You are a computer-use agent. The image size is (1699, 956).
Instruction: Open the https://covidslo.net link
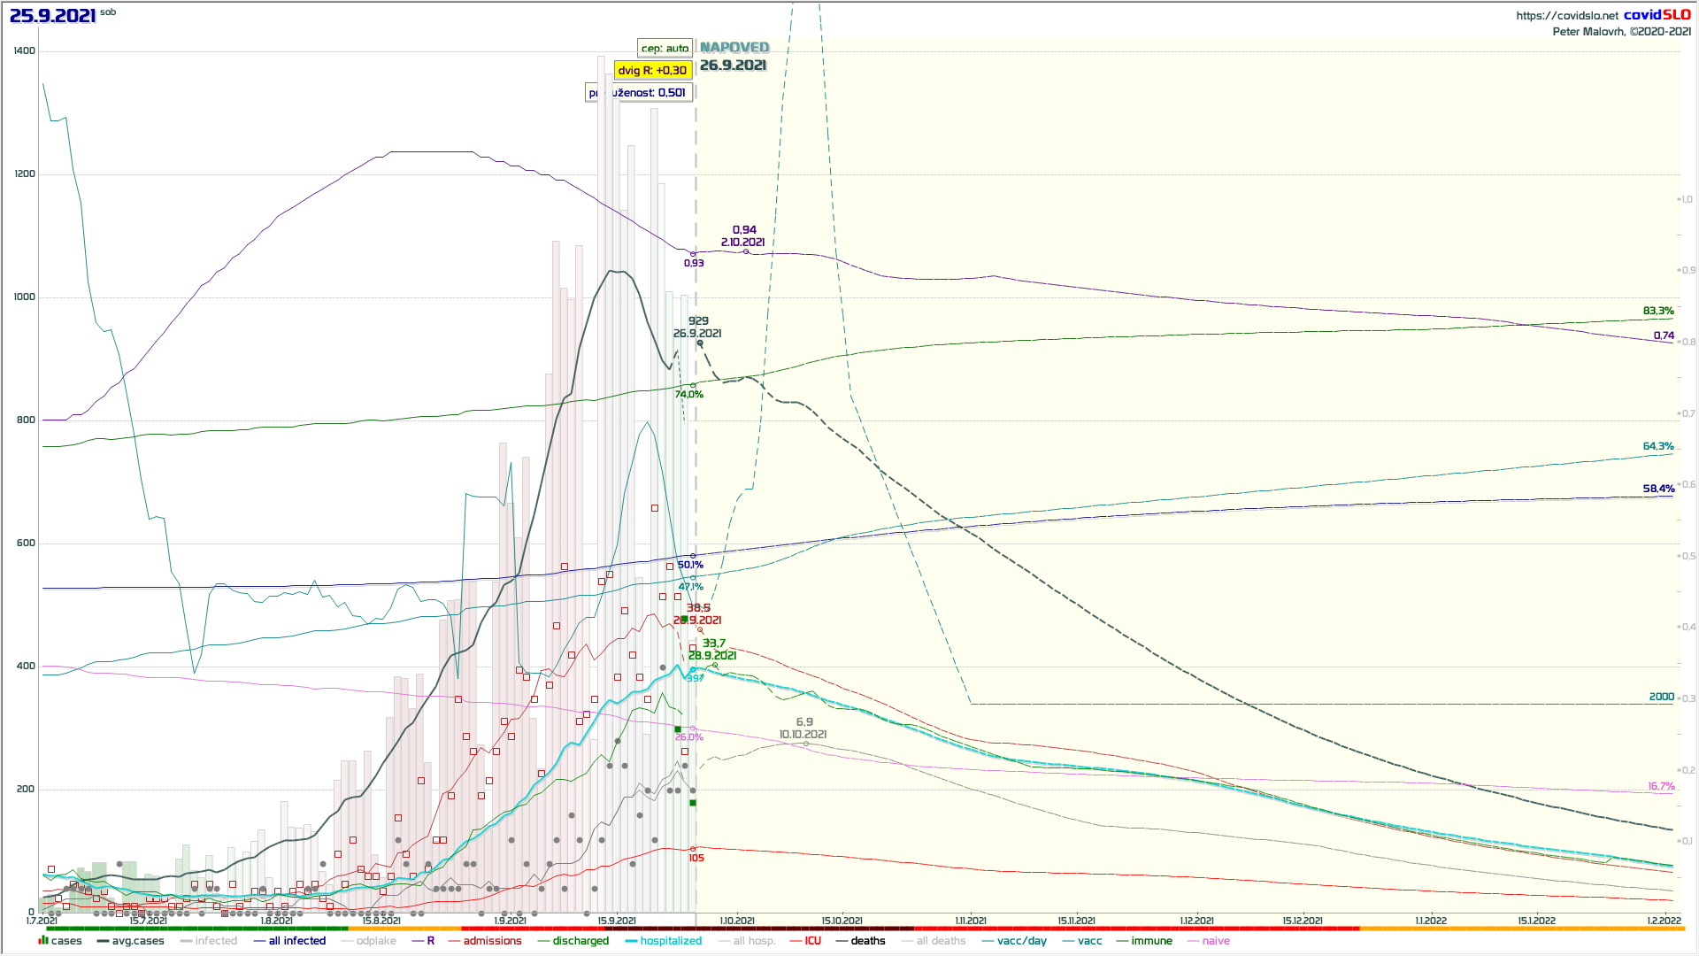point(1566,15)
